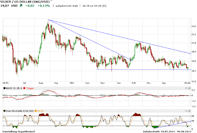Click the red Trigger legend square

coord(25,88)
